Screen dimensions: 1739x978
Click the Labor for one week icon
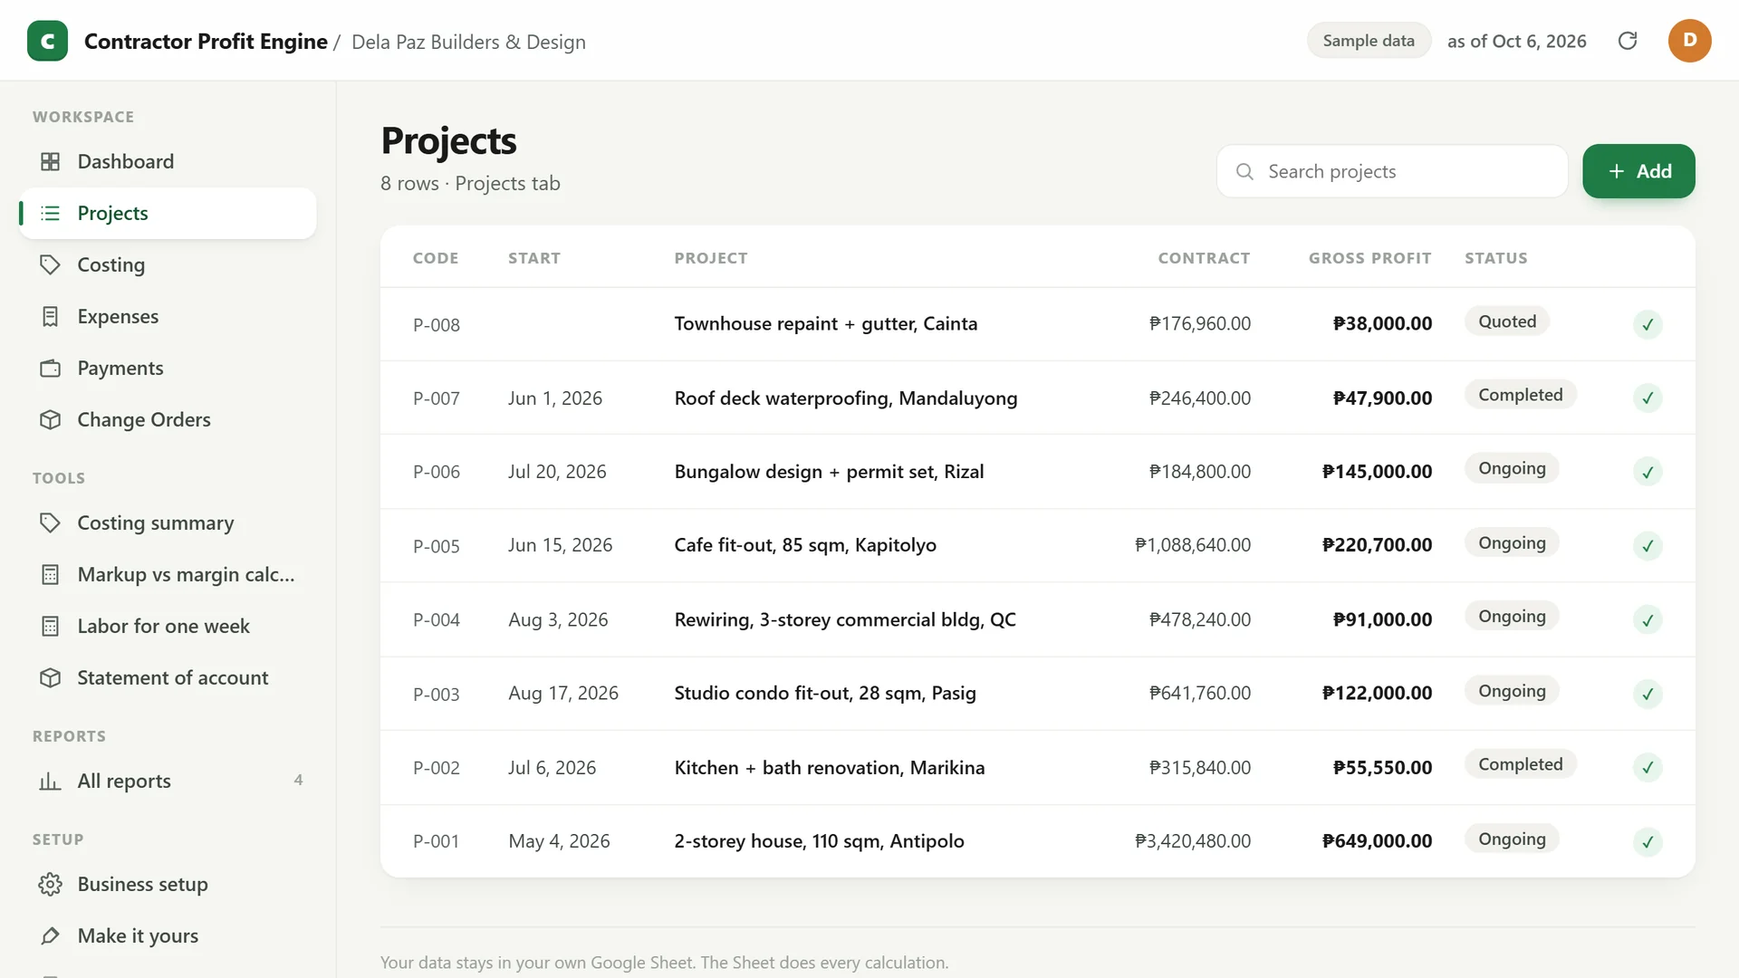tap(51, 626)
